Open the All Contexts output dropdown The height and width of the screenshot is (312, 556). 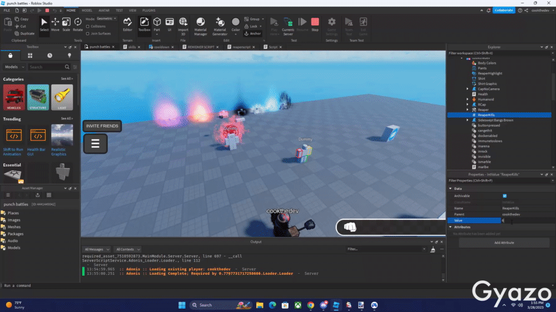point(128,249)
